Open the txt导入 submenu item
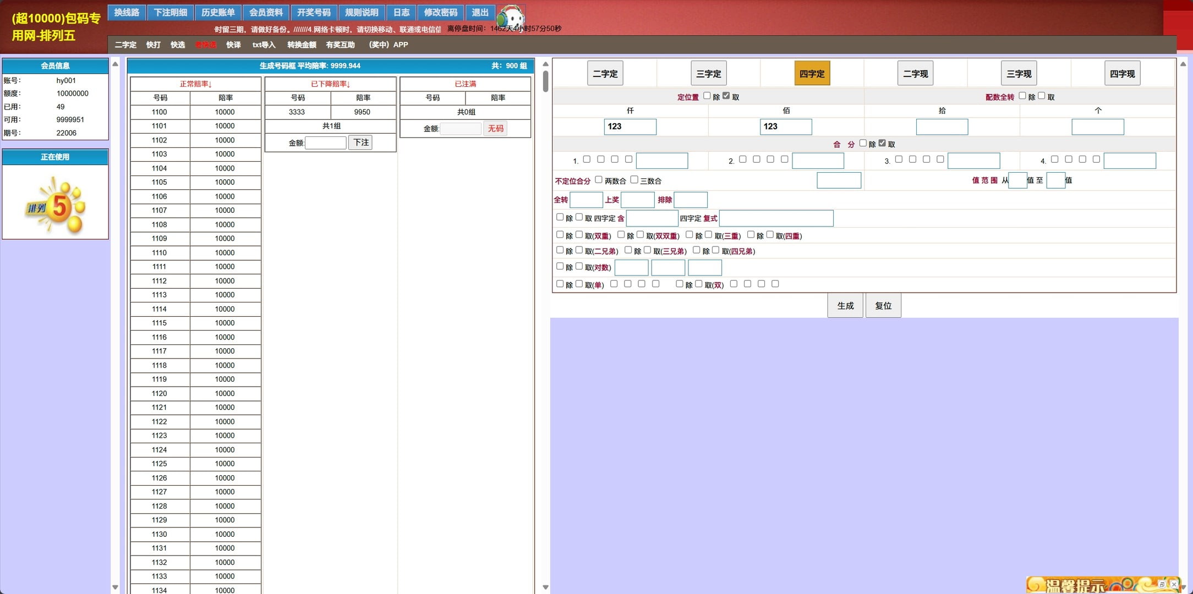Viewport: 1193px width, 594px height. (x=264, y=45)
